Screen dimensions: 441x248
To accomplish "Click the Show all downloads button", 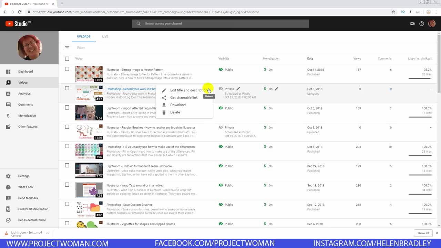I will coord(423,233).
